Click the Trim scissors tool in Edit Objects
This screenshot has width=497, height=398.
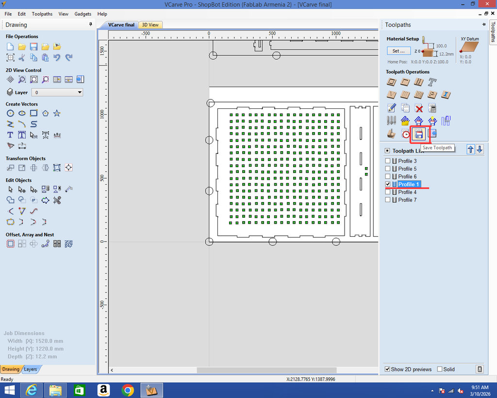pyautogui.click(x=57, y=200)
